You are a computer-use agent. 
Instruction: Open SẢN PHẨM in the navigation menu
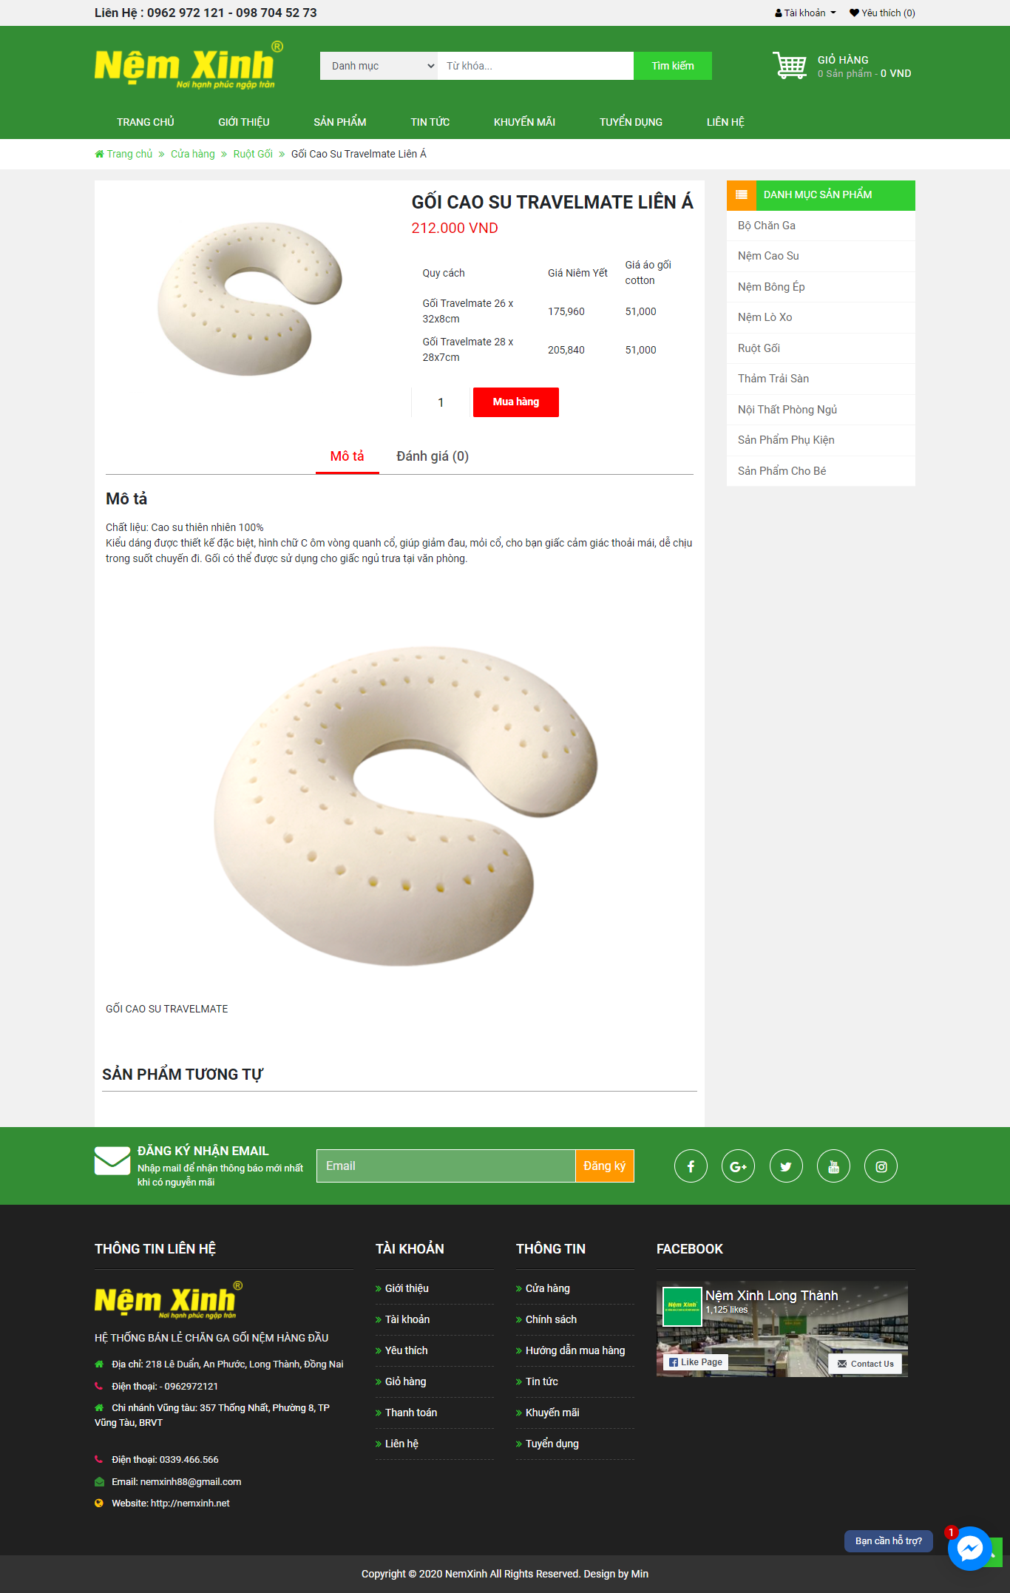pos(340,122)
